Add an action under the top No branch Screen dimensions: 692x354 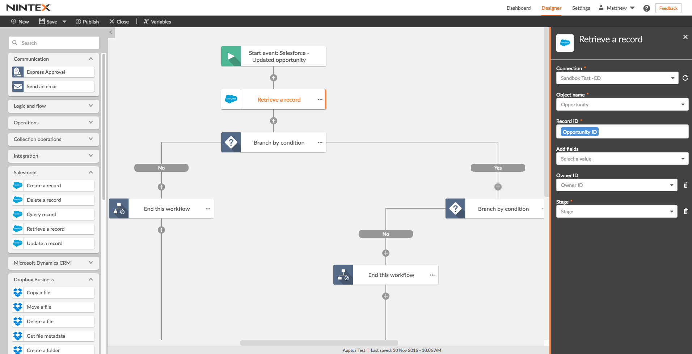click(161, 187)
